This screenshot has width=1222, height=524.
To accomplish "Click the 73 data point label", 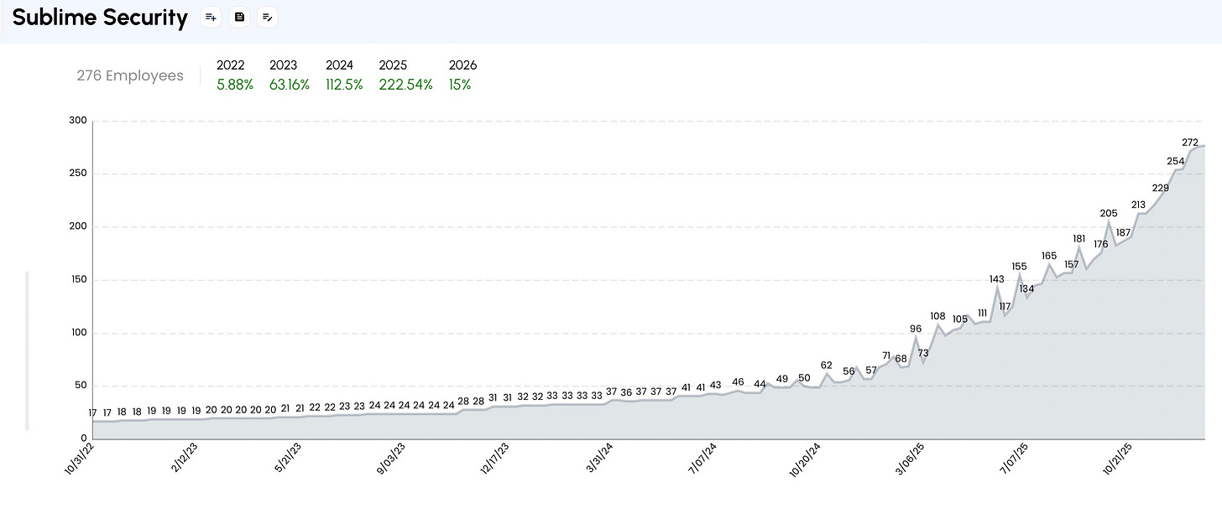I will 923,353.
